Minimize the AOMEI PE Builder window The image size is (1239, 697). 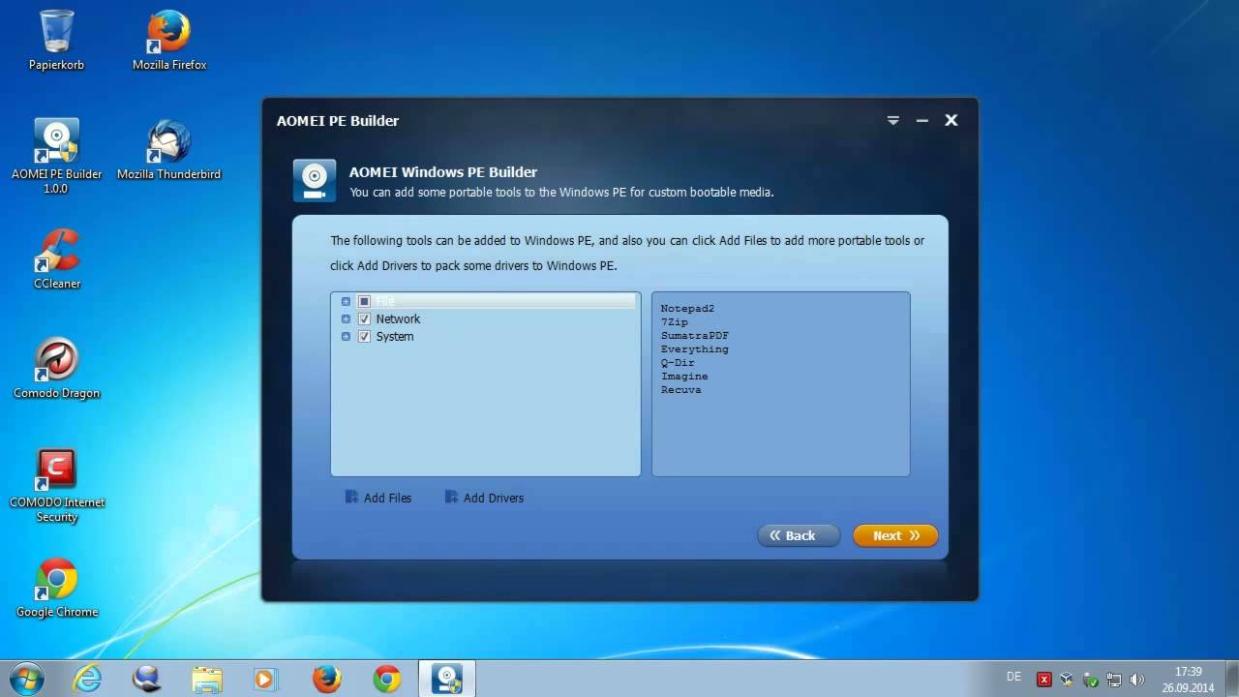point(922,121)
